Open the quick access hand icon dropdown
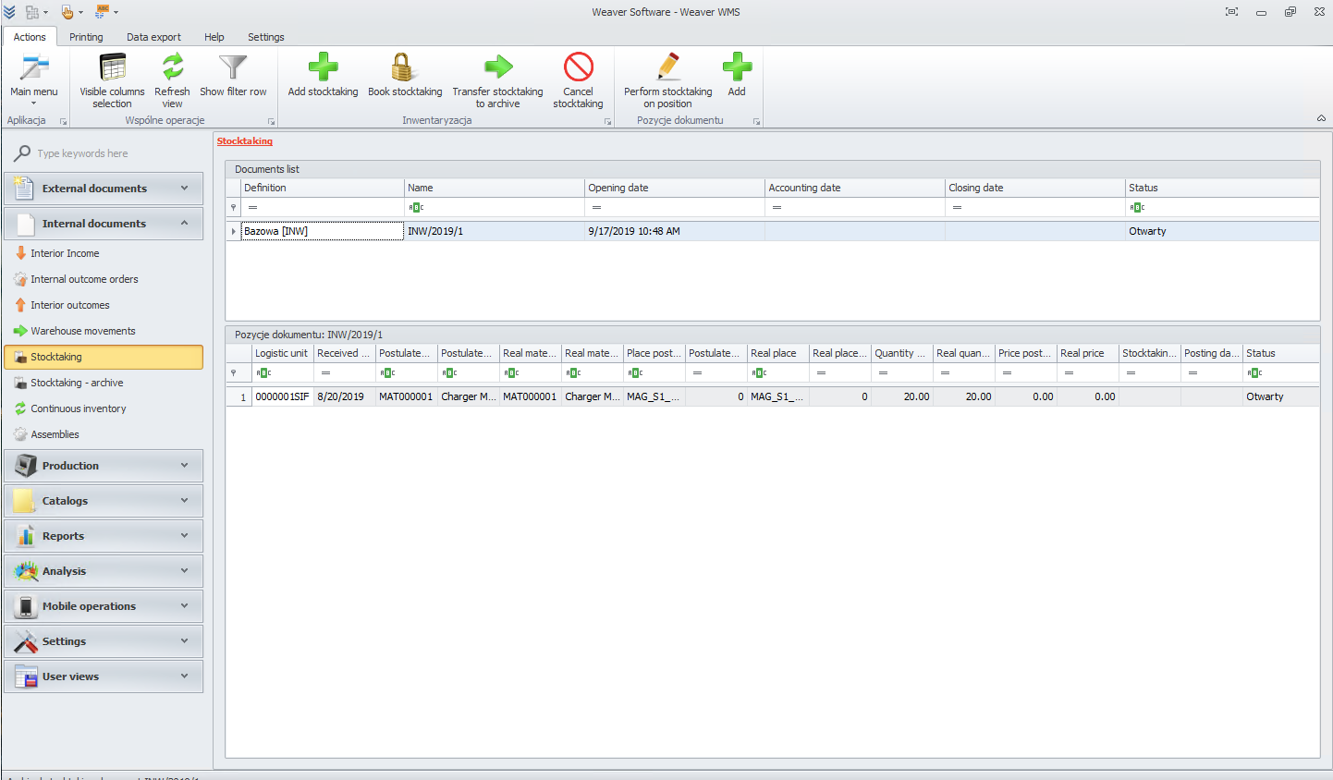 pyautogui.click(x=80, y=12)
